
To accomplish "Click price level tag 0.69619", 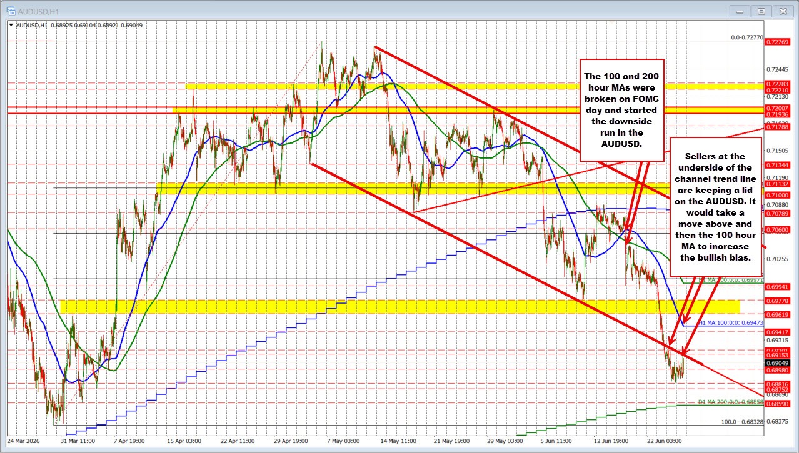I will pyautogui.click(x=776, y=314).
